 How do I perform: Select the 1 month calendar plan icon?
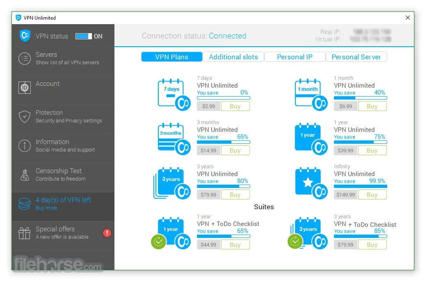tap(311, 95)
